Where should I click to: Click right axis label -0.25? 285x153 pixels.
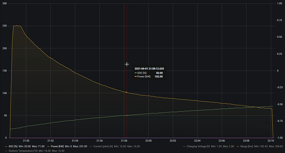(279, 87)
